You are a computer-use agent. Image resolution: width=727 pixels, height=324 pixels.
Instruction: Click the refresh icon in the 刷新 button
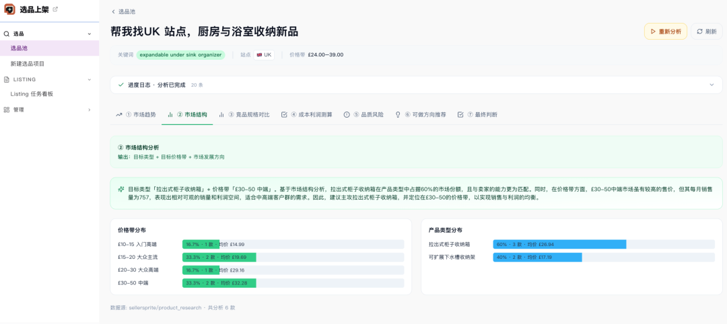699,32
